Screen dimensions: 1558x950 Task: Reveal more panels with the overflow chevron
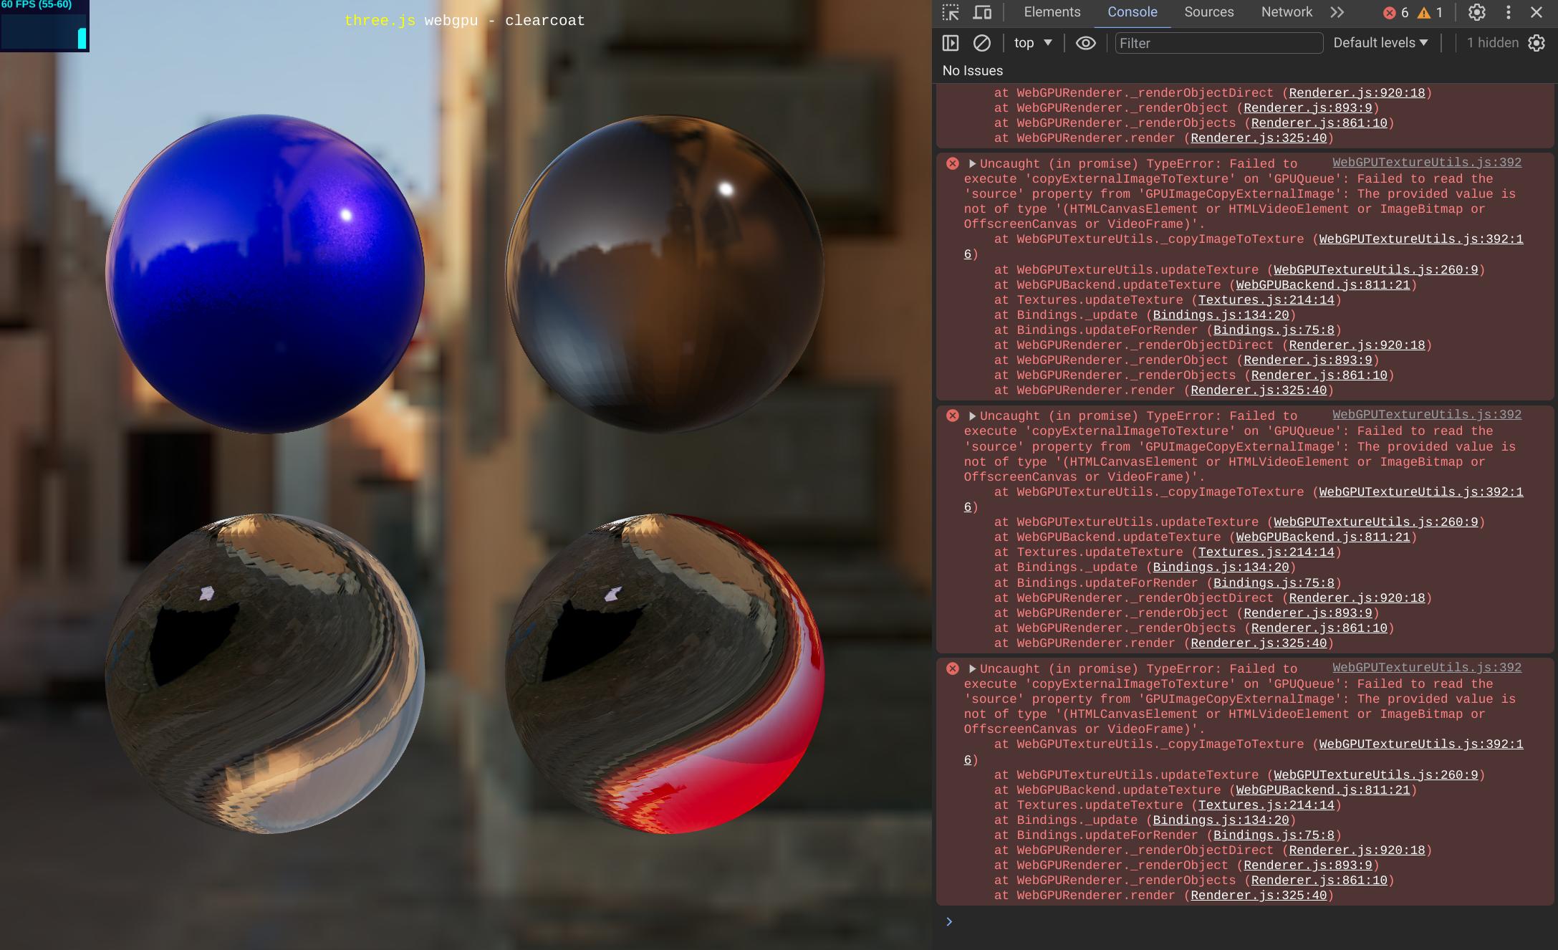pyautogui.click(x=1338, y=12)
